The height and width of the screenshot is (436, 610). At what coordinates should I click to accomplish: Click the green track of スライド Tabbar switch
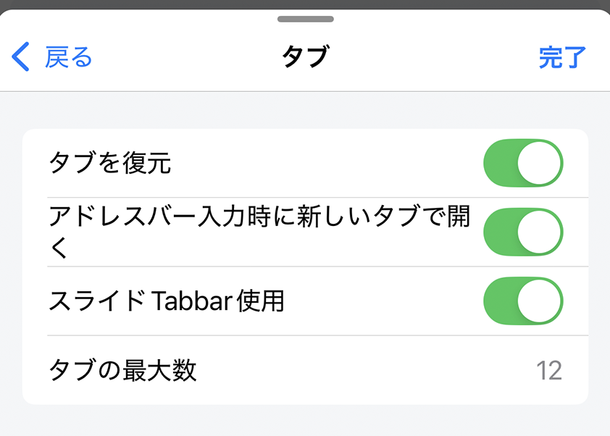[x=500, y=301]
